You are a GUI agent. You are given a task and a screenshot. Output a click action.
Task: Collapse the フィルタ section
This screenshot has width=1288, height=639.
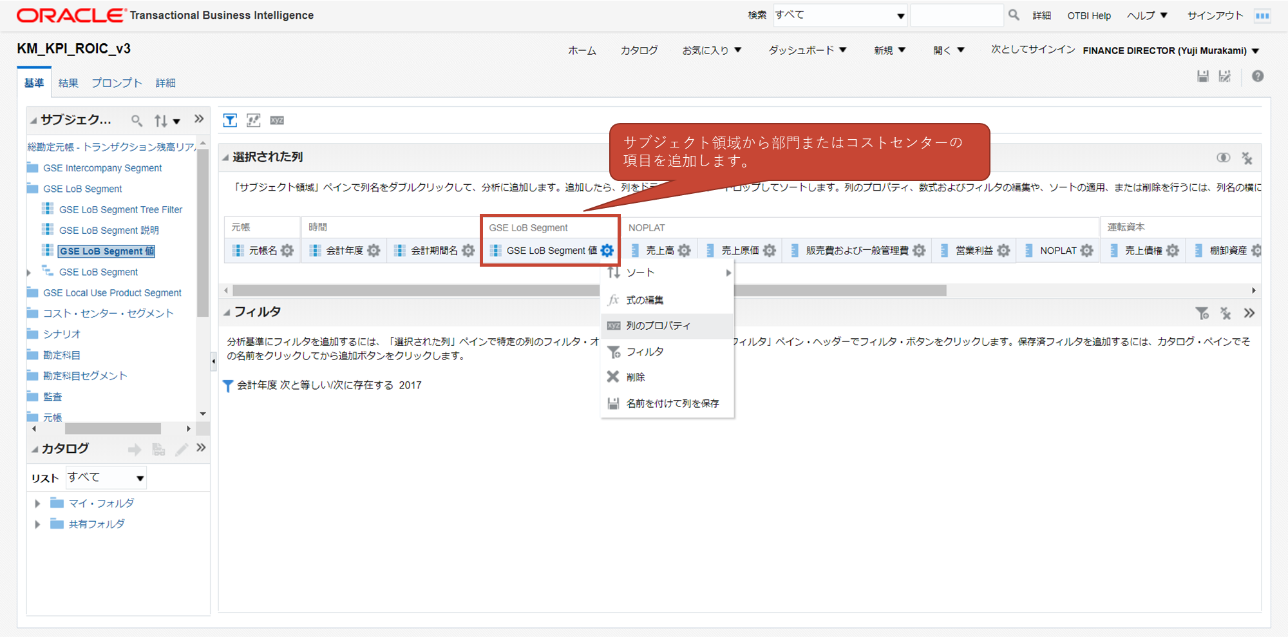[227, 312]
